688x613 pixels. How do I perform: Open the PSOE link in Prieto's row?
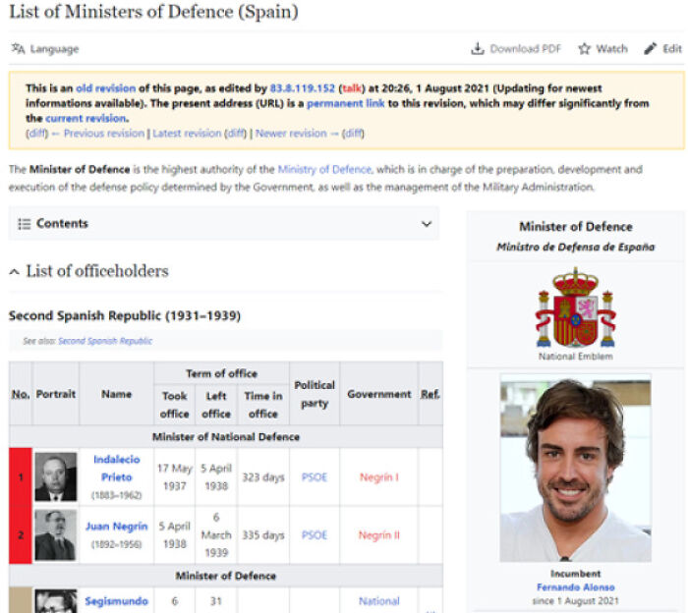315,477
